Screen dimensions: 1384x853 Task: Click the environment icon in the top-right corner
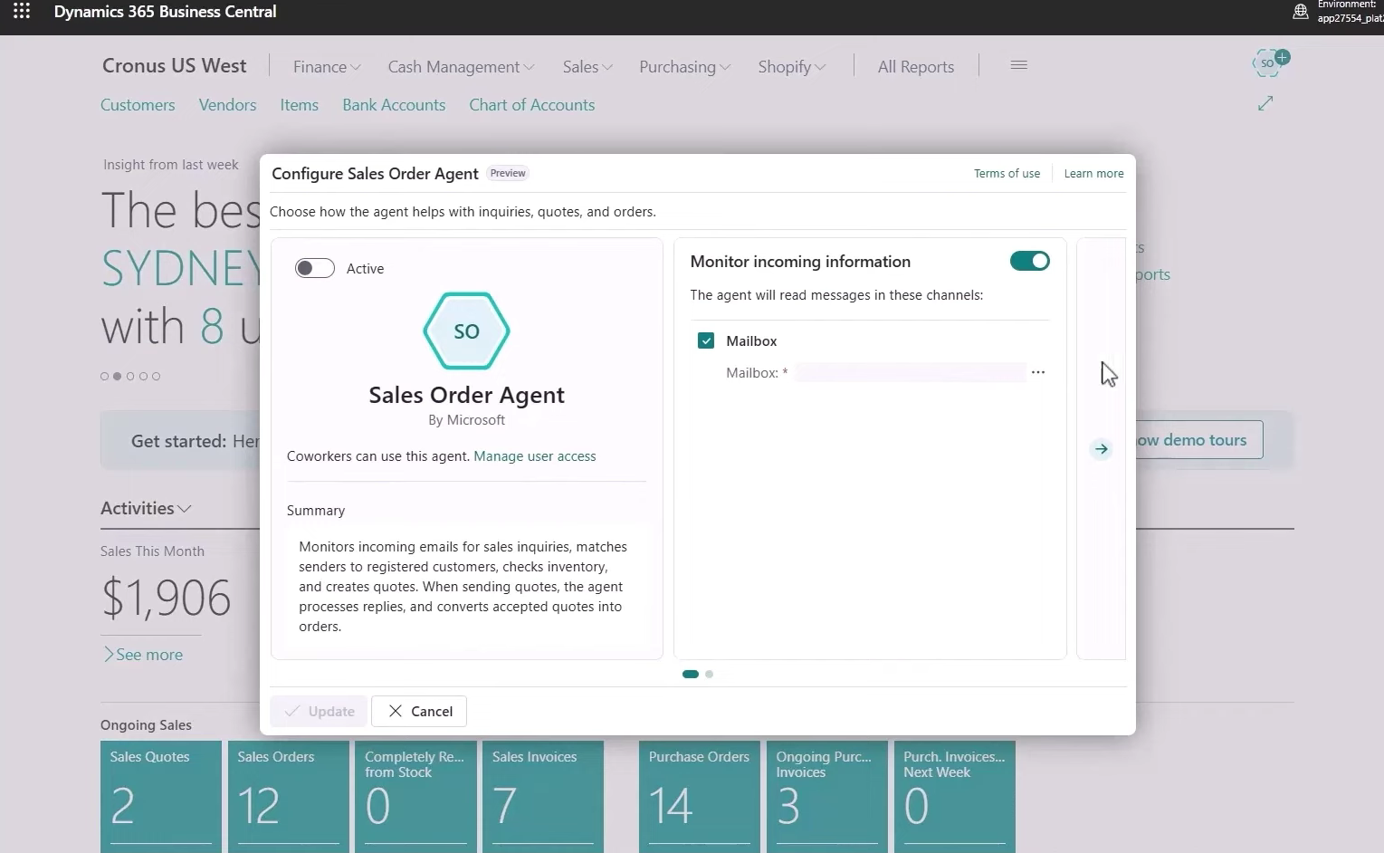pyautogui.click(x=1301, y=12)
